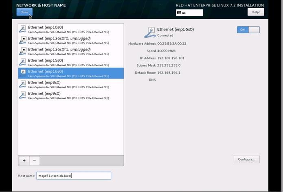Click the speed value 40000 Mb/s

pyautogui.click(x=166, y=51)
